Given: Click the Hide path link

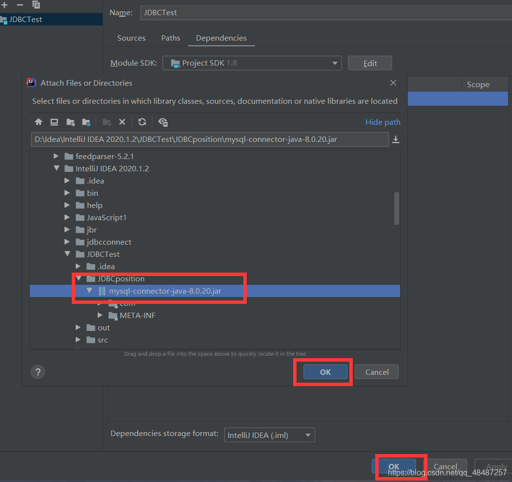Looking at the screenshot, I should point(383,122).
